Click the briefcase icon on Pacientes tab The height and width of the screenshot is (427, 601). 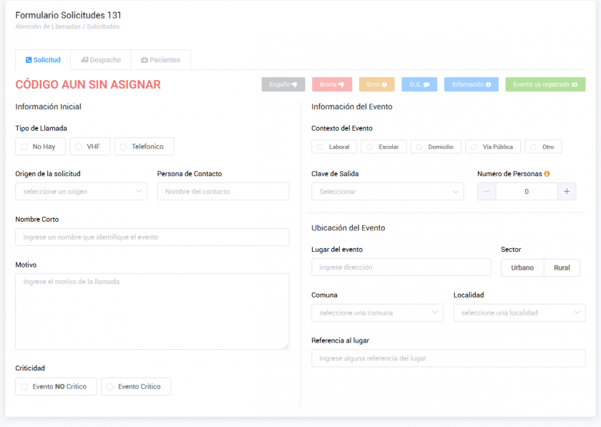click(x=145, y=60)
